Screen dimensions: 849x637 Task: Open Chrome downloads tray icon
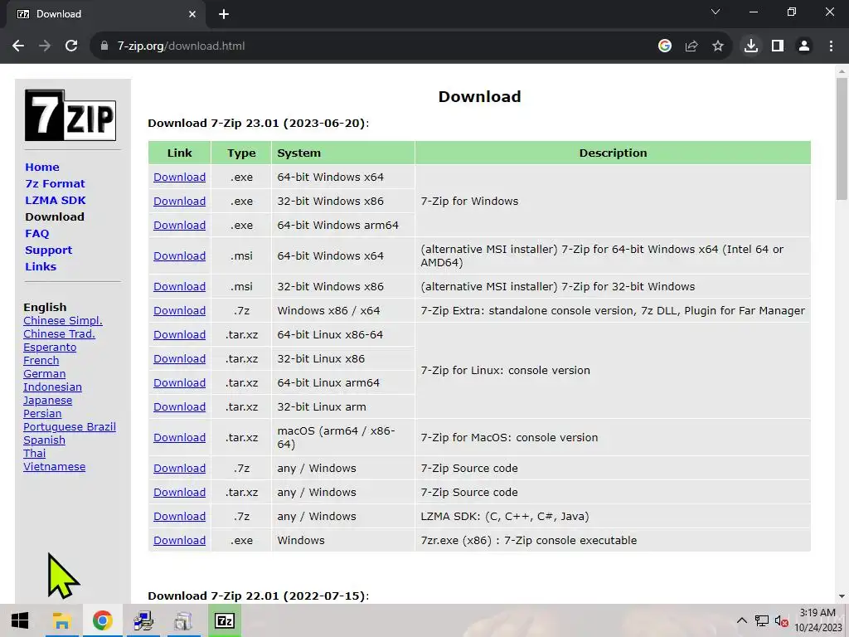coord(751,46)
